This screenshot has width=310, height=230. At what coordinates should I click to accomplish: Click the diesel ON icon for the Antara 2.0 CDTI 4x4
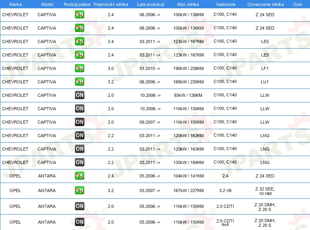pos(80,222)
